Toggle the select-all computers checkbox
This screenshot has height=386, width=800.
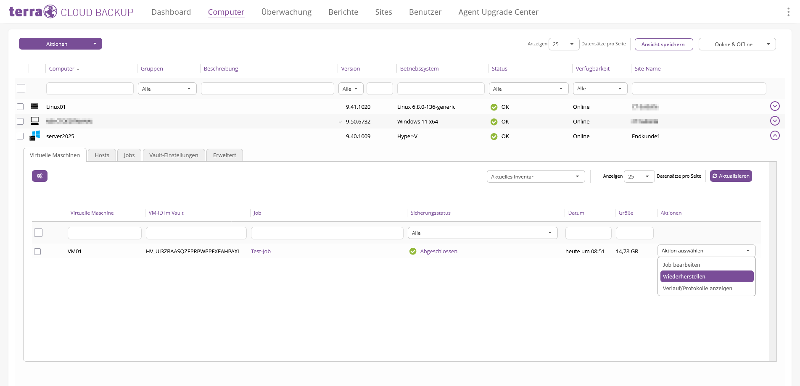point(21,88)
